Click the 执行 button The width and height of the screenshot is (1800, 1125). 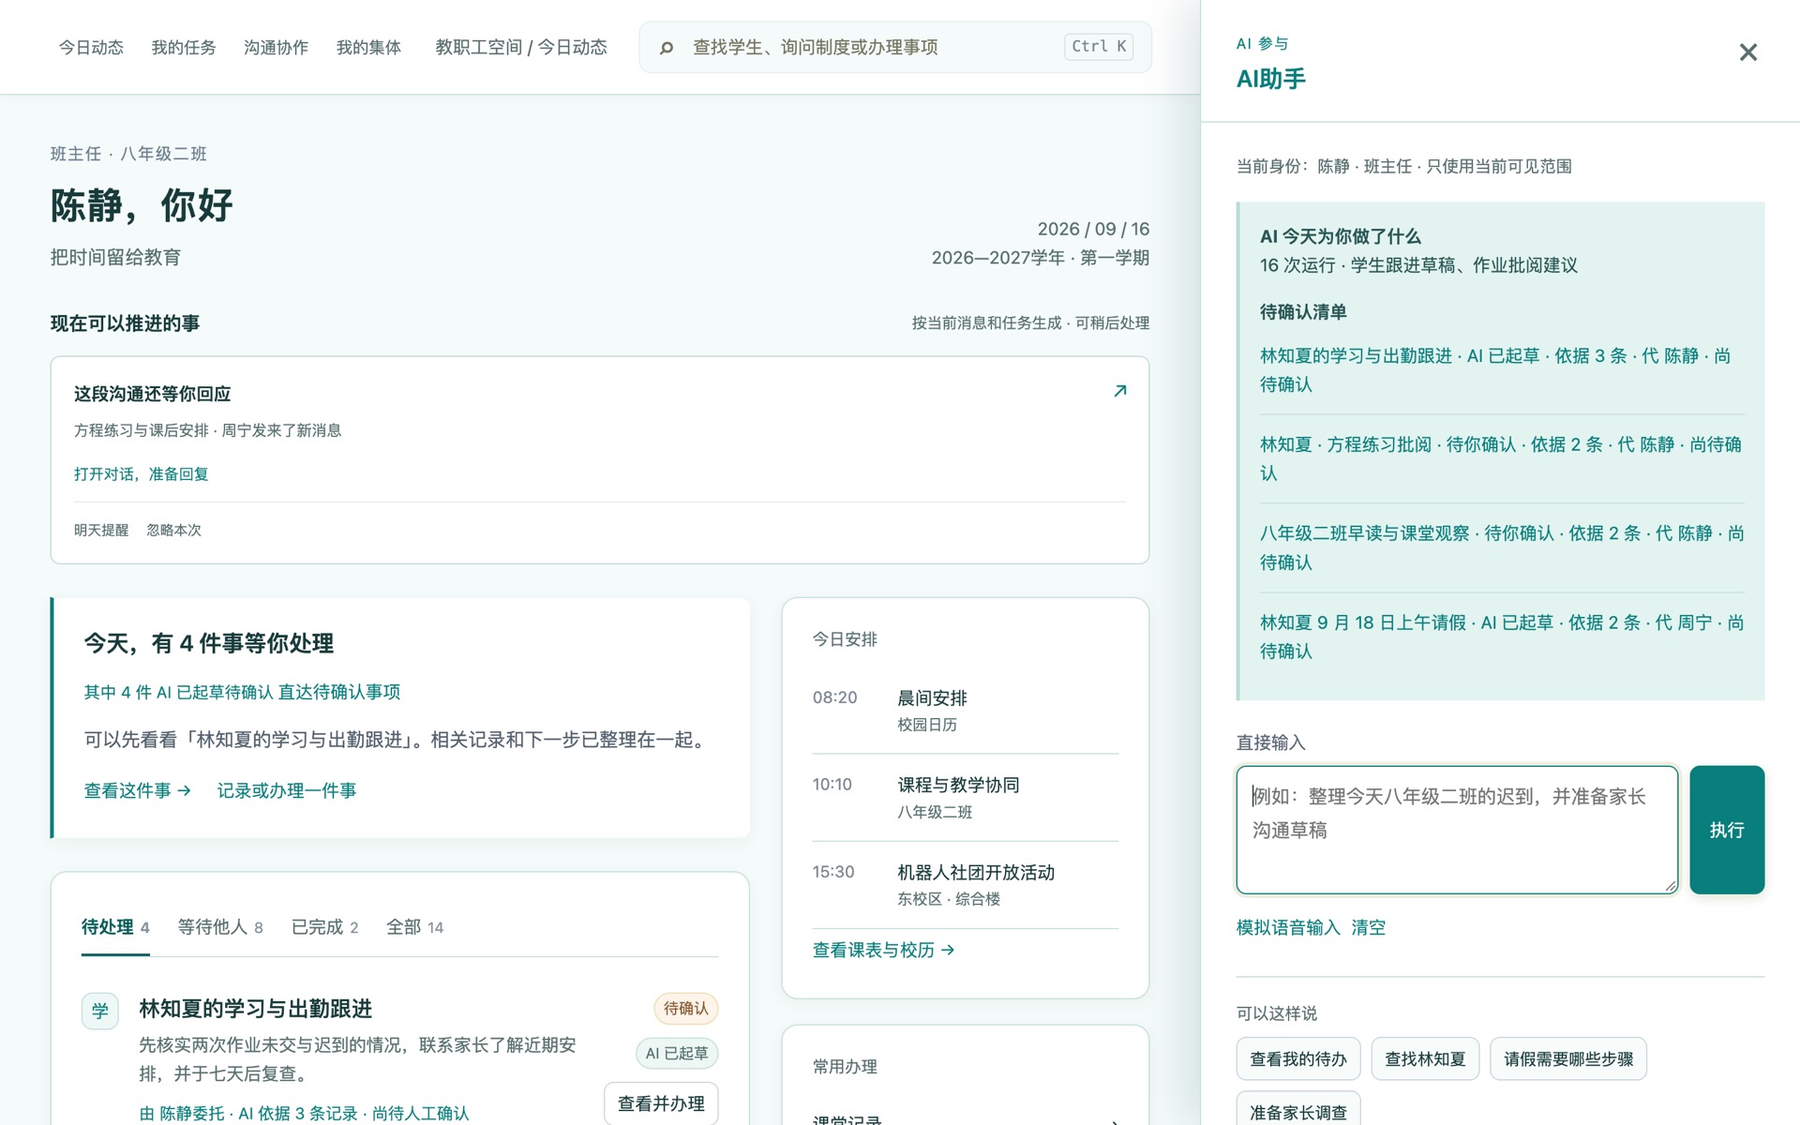[x=1727, y=830]
